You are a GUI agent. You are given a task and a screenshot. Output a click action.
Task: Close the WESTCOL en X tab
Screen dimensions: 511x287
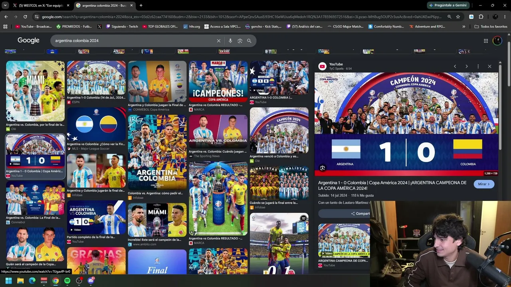[68, 6]
